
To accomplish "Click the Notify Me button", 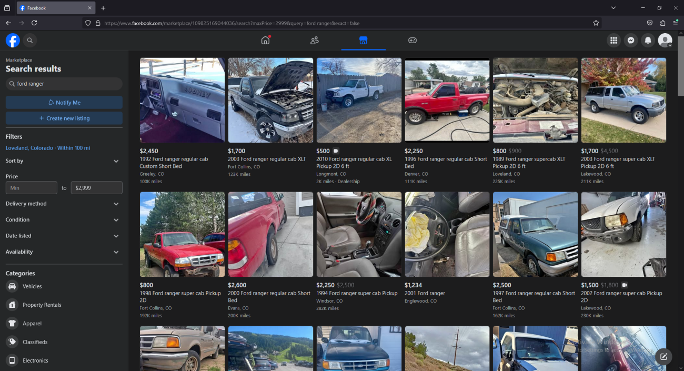I will [64, 103].
